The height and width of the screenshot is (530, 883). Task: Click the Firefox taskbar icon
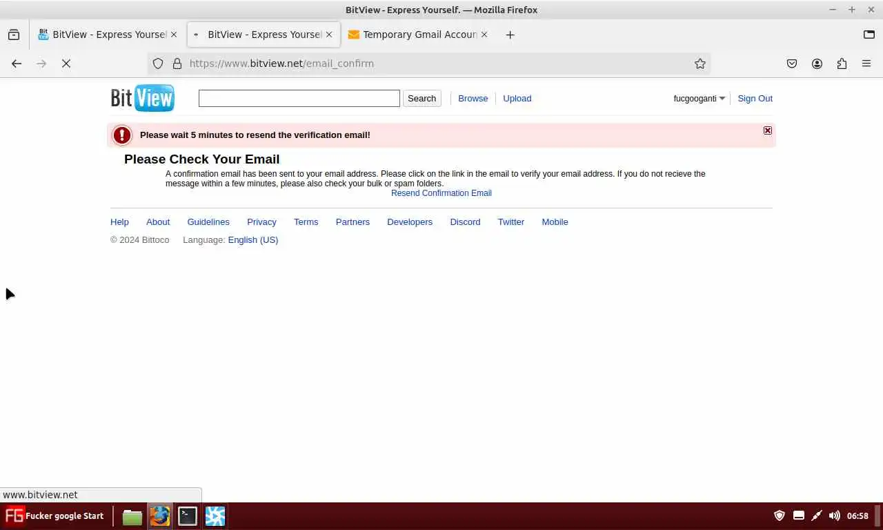coord(160,516)
